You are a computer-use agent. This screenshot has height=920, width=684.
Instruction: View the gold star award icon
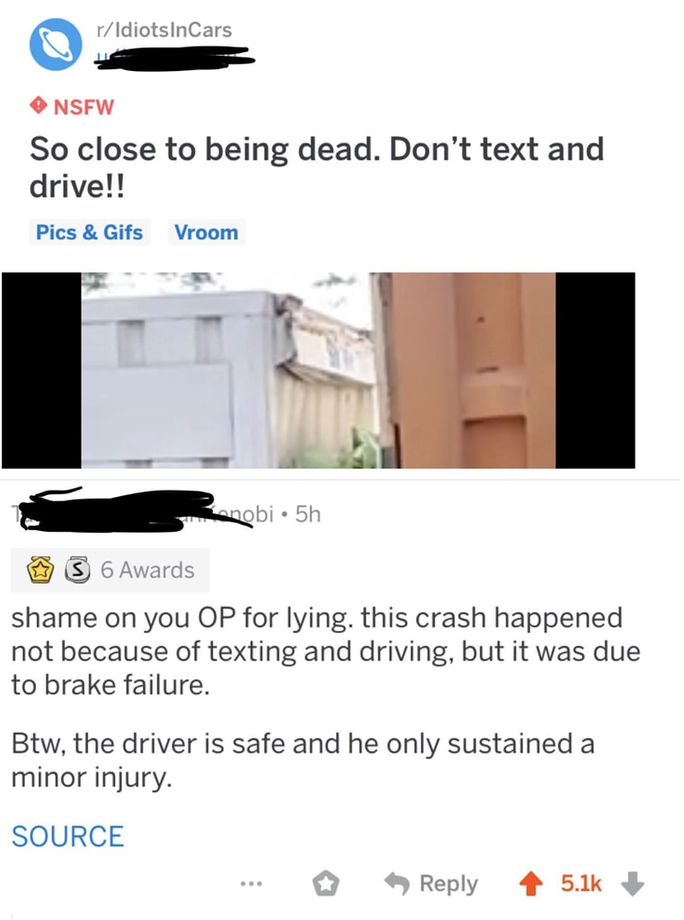pyautogui.click(x=41, y=571)
